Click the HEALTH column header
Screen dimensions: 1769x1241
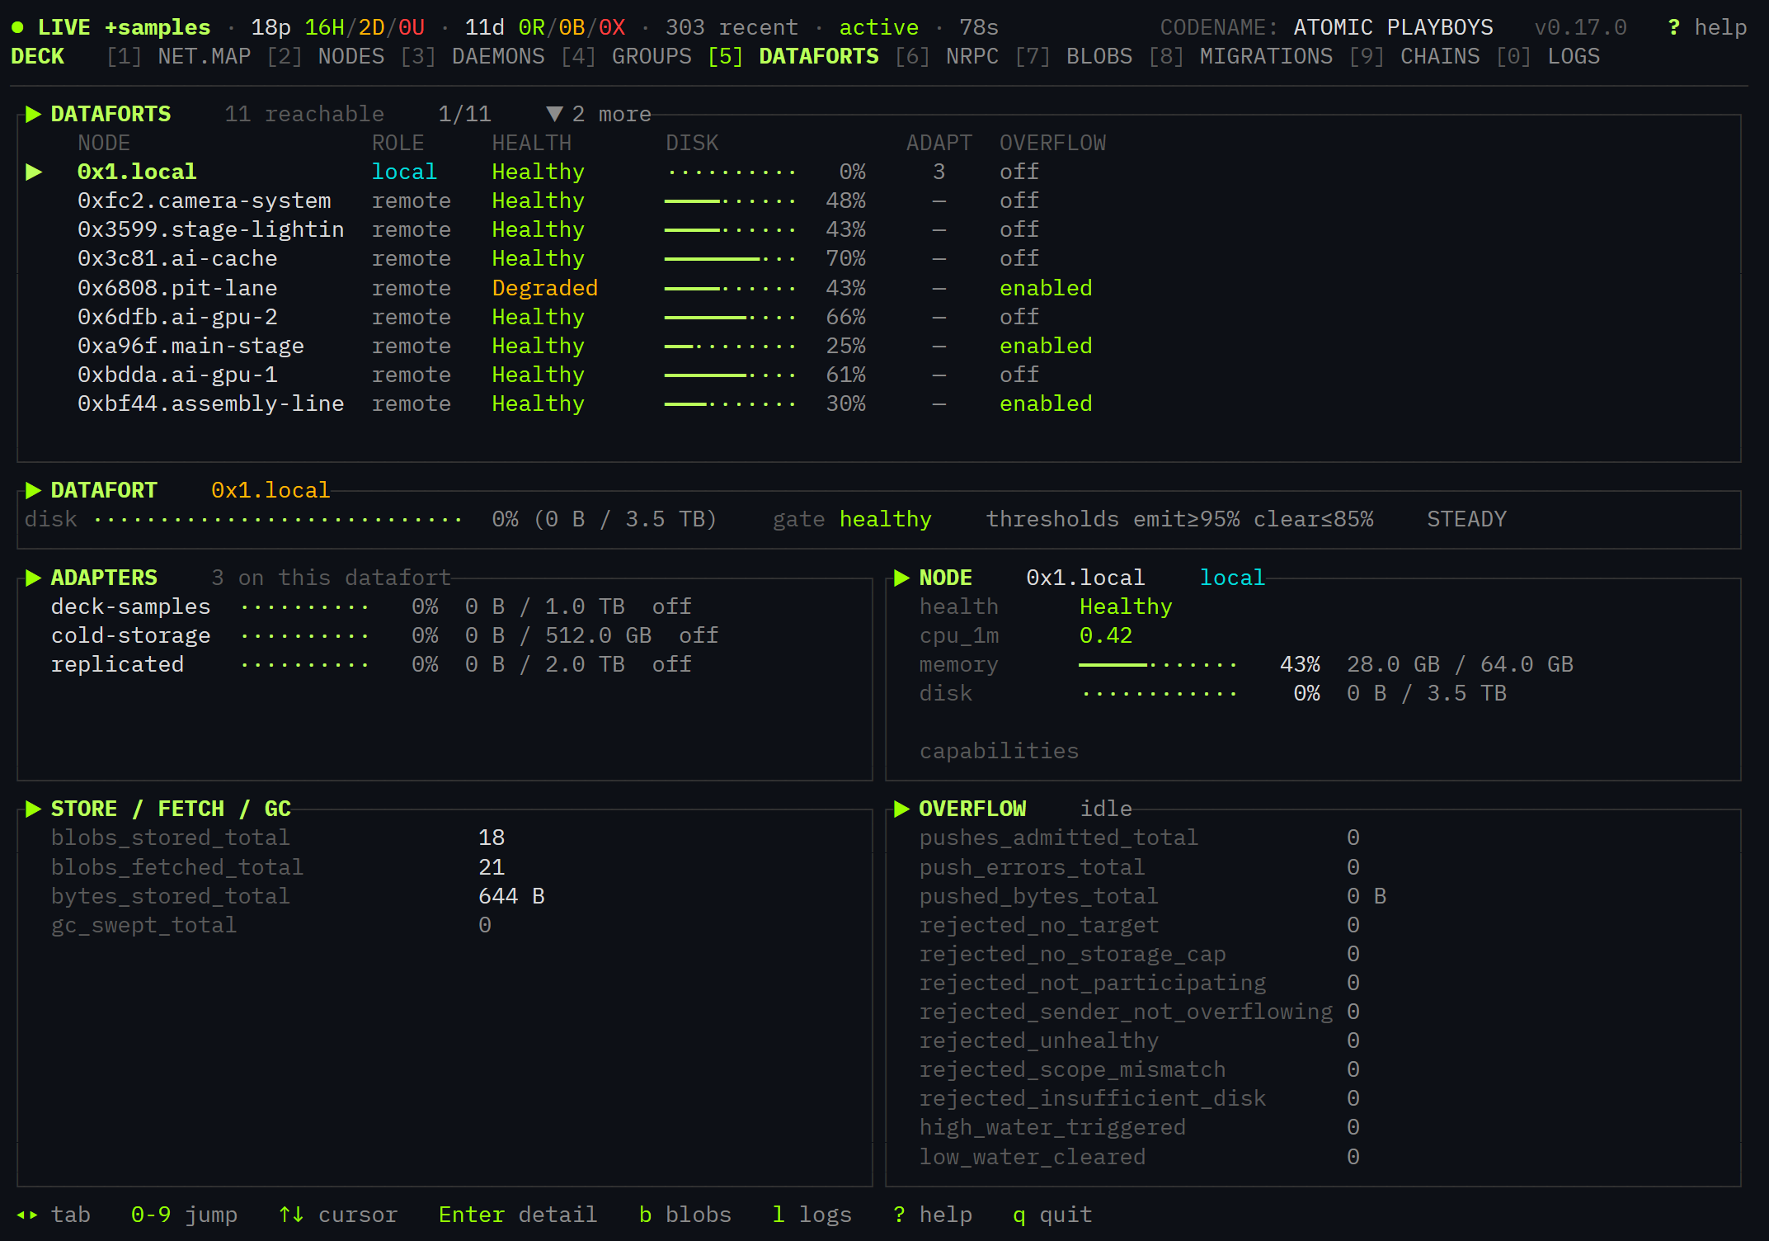pyautogui.click(x=532, y=143)
